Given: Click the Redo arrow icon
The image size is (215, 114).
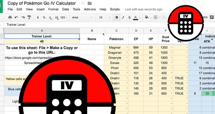Looking at the screenshot, I should (23, 17).
